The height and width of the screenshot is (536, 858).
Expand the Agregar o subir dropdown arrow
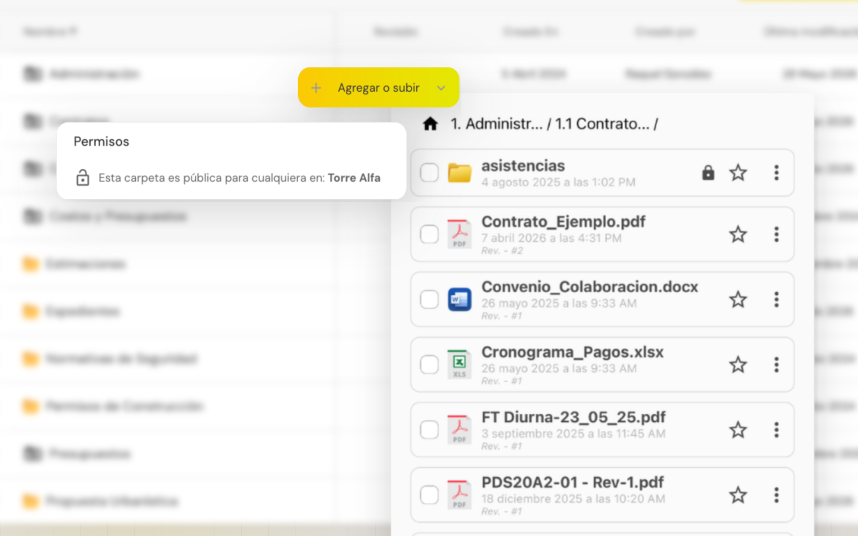coord(441,88)
